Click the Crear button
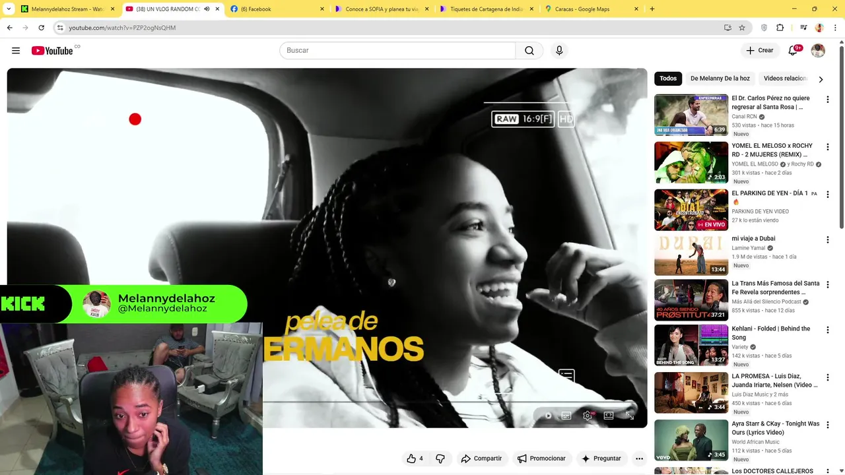The height and width of the screenshot is (475, 845). pyautogui.click(x=760, y=51)
